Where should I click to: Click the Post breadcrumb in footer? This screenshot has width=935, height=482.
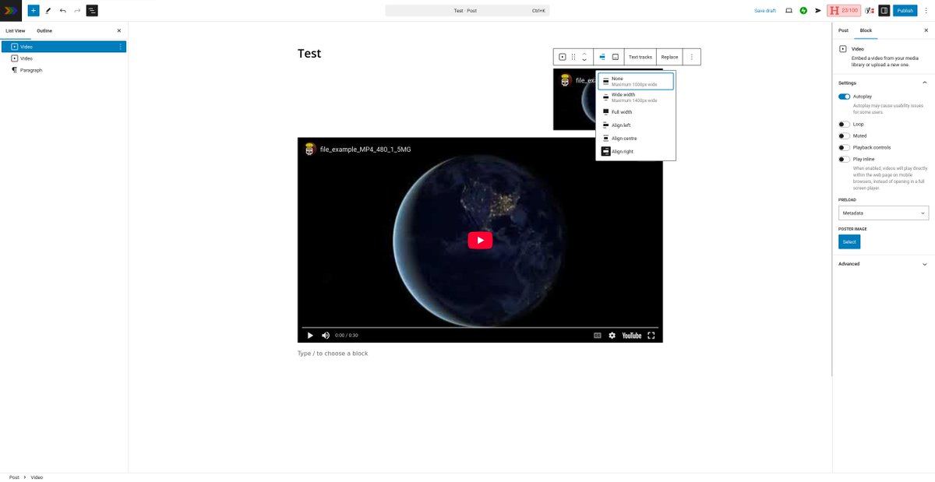pos(14,477)
